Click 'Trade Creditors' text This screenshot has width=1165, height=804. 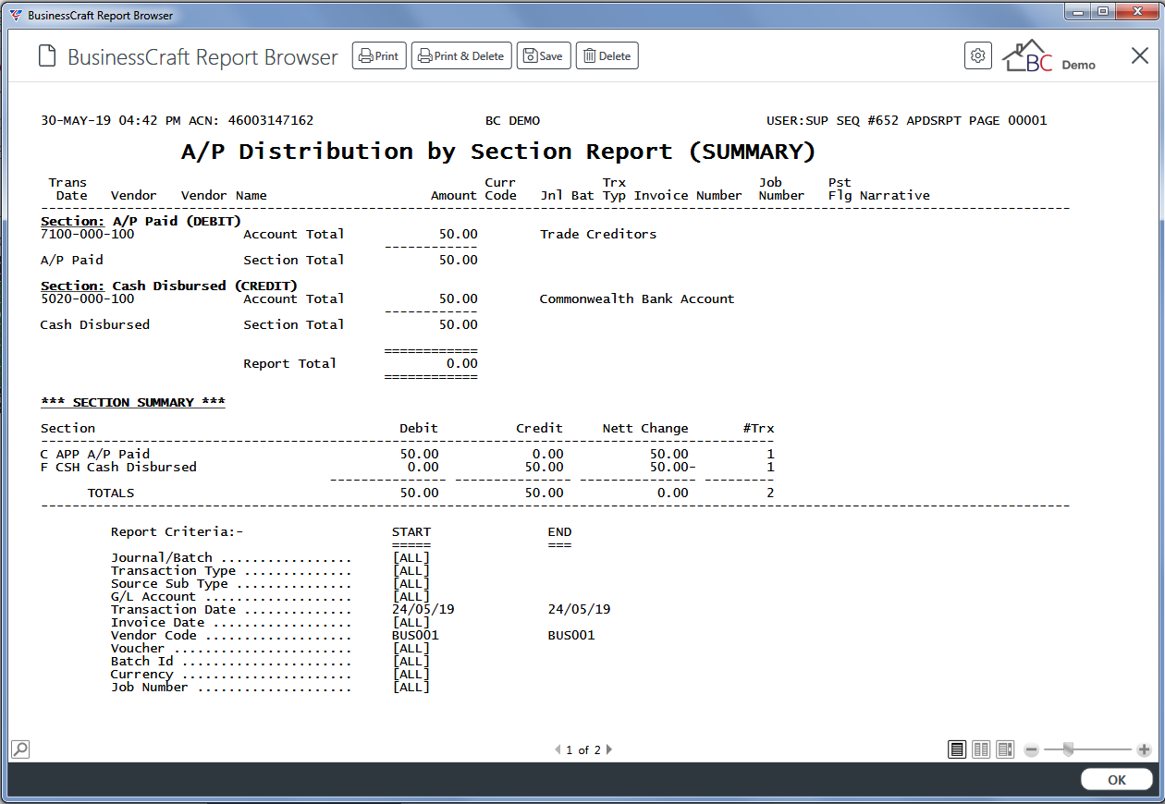tap(598, 234)
